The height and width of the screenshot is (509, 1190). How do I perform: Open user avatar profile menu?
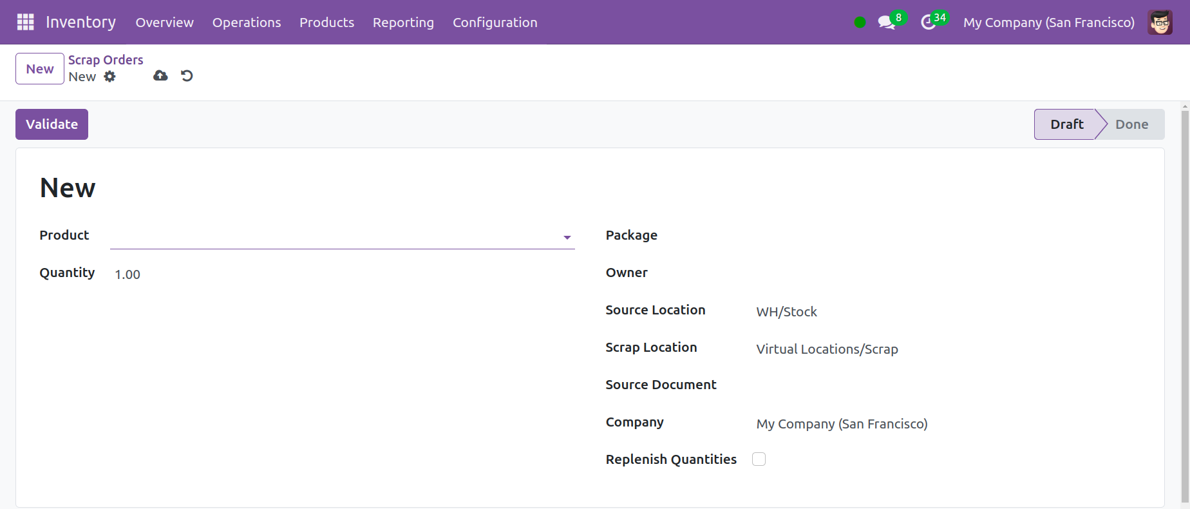pos(1160,23)
